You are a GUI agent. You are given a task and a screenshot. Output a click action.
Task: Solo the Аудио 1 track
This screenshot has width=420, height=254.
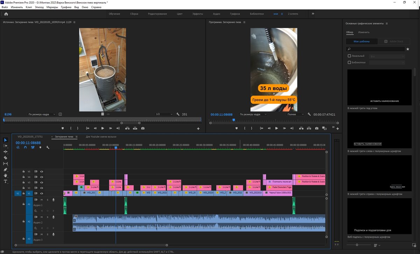pyautogui.click(x=48, y=200)
